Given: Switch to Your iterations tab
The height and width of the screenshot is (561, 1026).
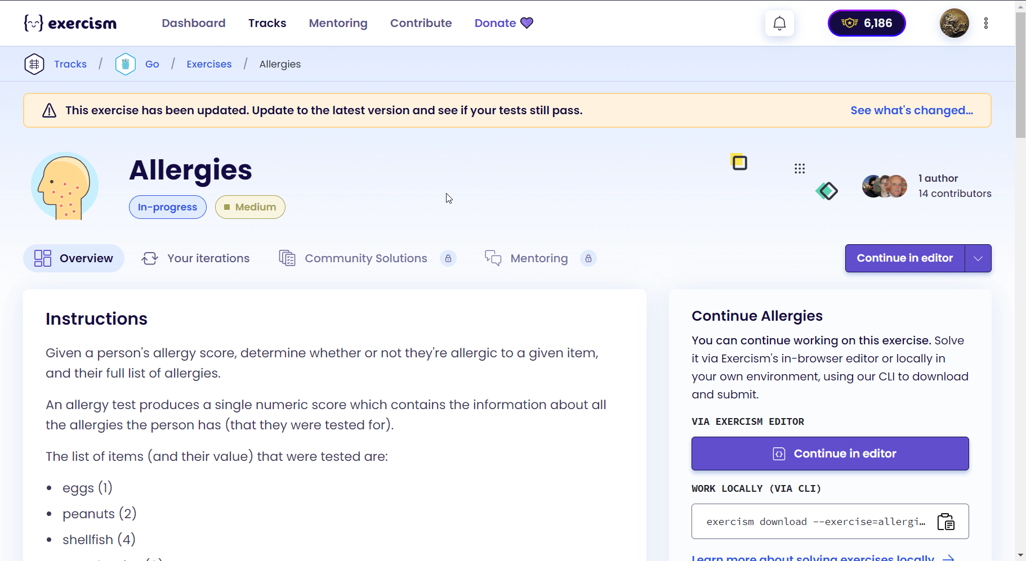Looking at the screenshot, I should 195,258.
